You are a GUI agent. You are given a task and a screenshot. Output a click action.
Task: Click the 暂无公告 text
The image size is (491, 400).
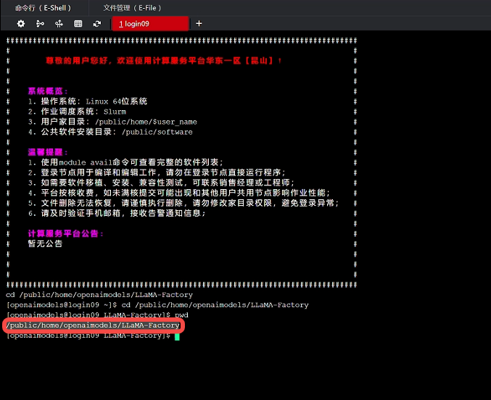click(45, 243)
